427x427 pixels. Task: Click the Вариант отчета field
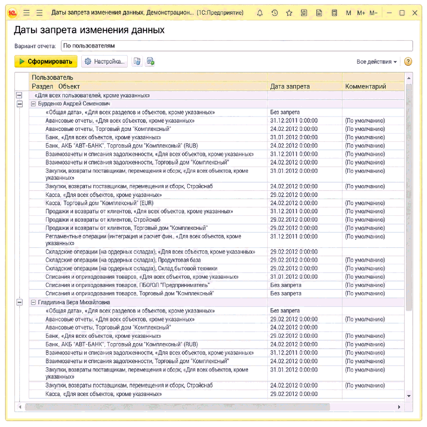click(237, 46)
